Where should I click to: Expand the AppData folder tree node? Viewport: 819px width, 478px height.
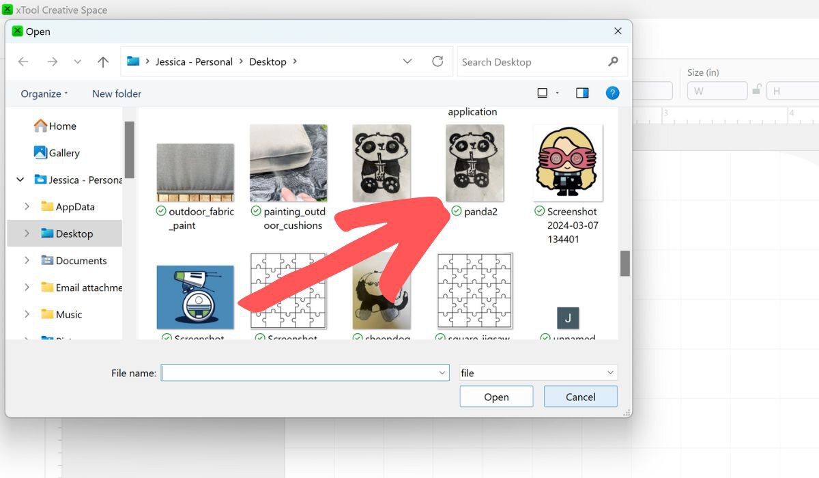(x=27, y=207)
